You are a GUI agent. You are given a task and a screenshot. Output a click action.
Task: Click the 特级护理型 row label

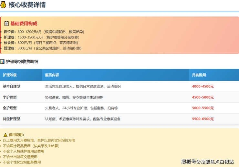coord(12,119)
